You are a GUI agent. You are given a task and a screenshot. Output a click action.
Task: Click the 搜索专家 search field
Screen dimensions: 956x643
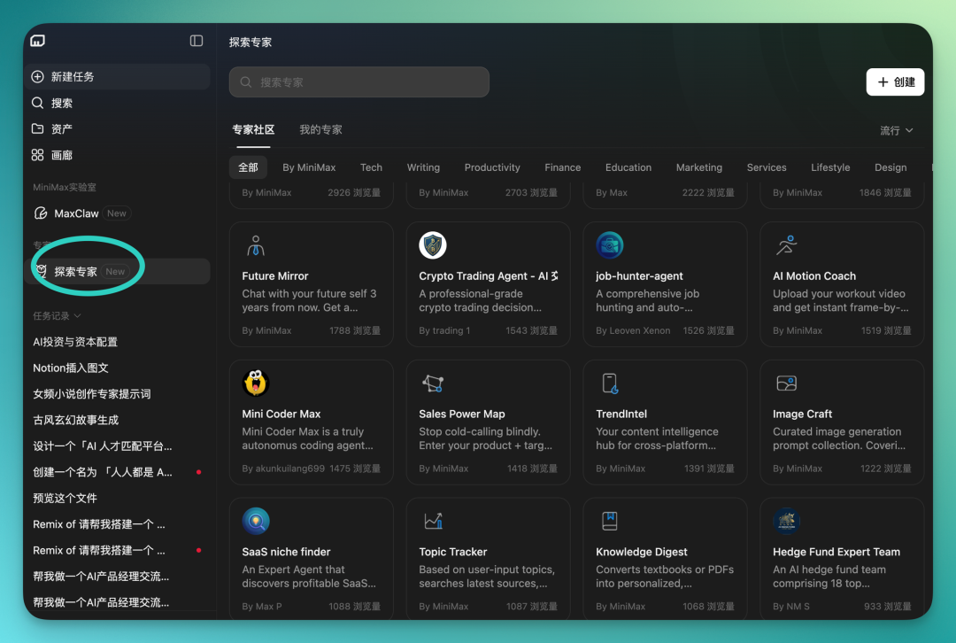359,81
